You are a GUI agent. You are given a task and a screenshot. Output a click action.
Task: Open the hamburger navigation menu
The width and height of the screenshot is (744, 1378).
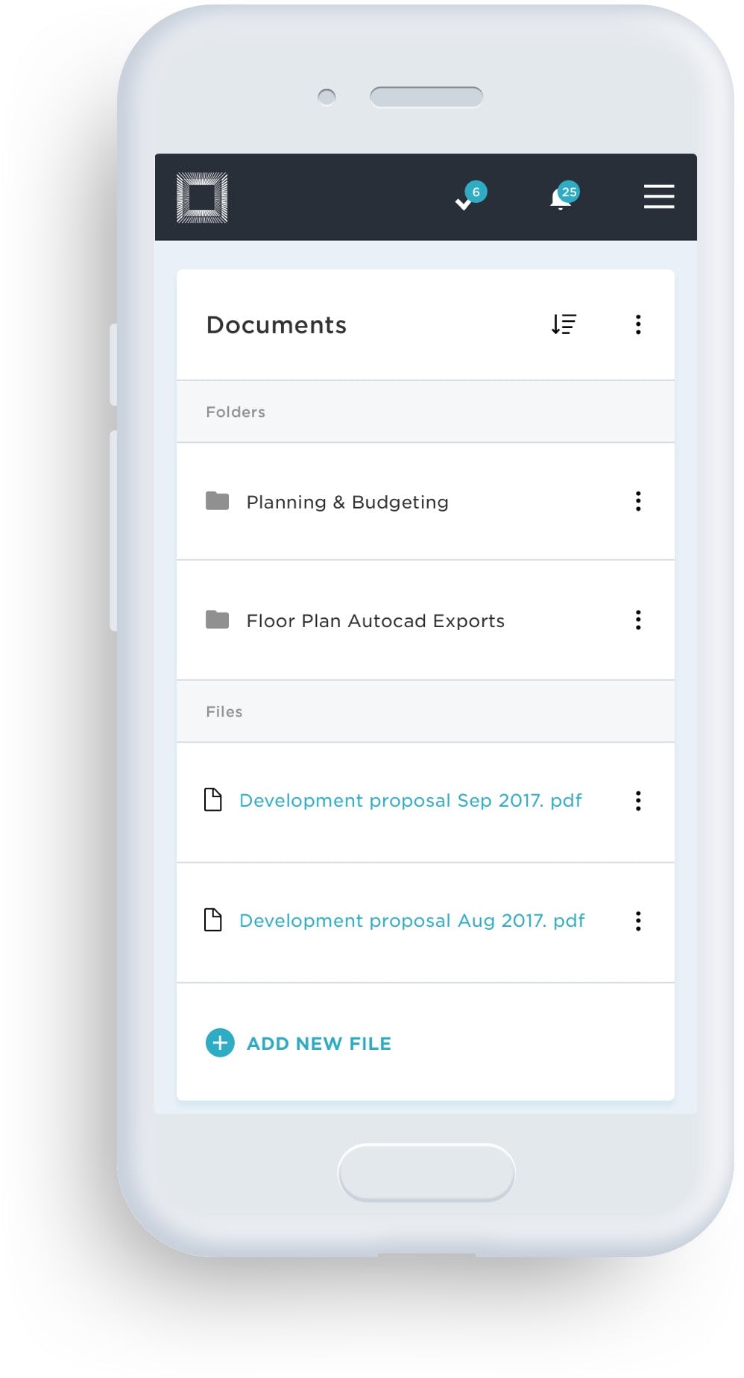658,197
